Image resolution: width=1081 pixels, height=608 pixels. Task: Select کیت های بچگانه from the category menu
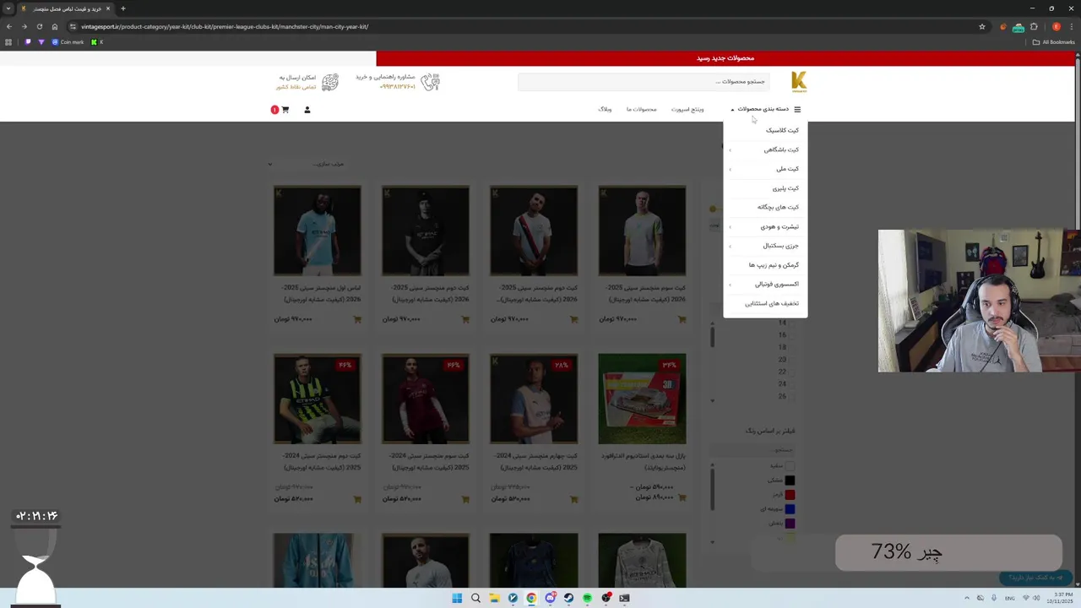(x=778, y=207)
